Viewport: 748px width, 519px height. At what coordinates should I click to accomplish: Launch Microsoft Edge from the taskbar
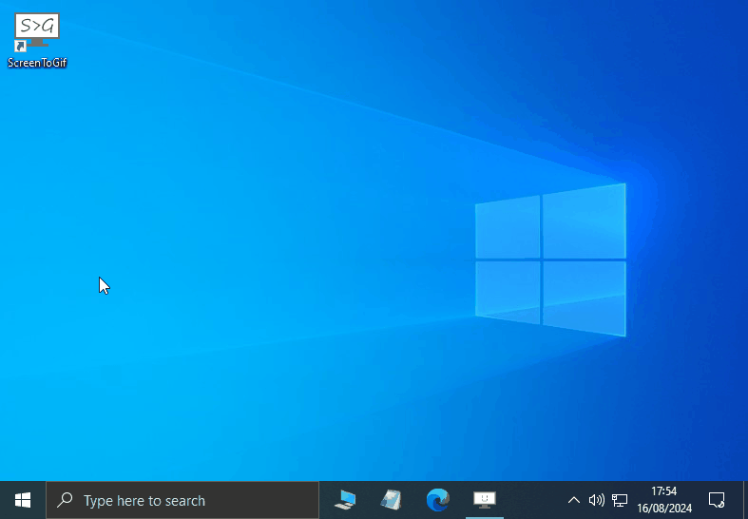(x=437, y=500)
